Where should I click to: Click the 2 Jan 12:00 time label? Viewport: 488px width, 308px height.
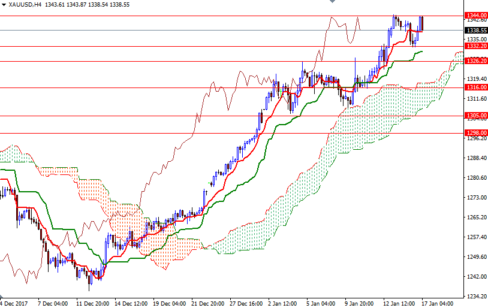pos(283,303)
